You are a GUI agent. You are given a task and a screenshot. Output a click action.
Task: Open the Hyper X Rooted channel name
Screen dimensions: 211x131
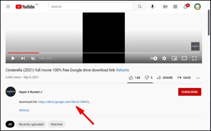(29, 92)
